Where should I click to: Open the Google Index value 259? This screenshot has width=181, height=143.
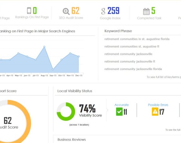click(113, 11)
